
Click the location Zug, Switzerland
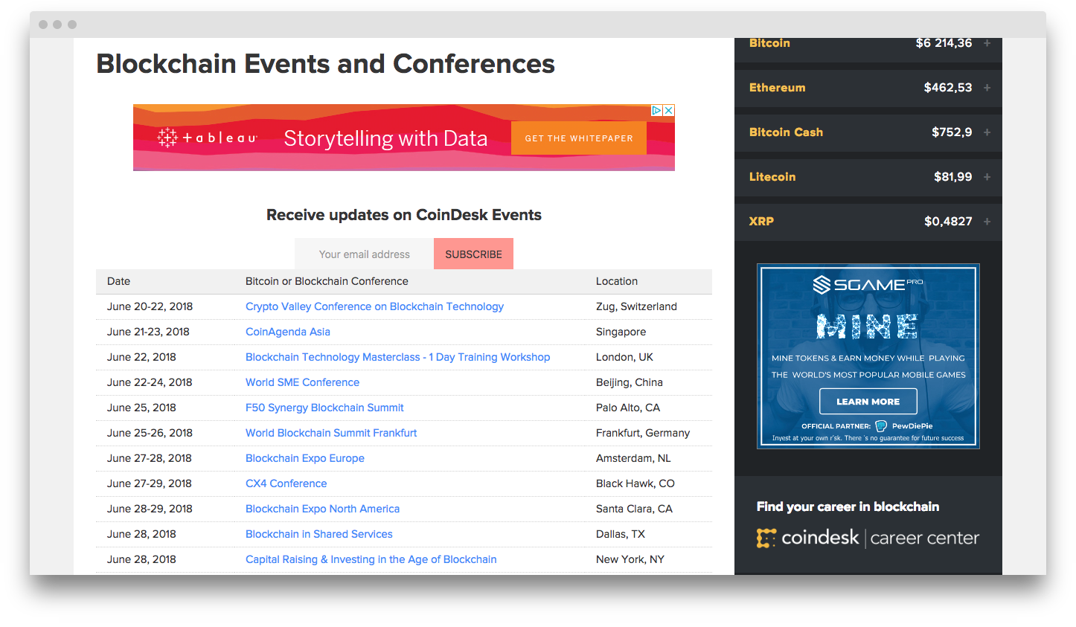tap(636, 306)
